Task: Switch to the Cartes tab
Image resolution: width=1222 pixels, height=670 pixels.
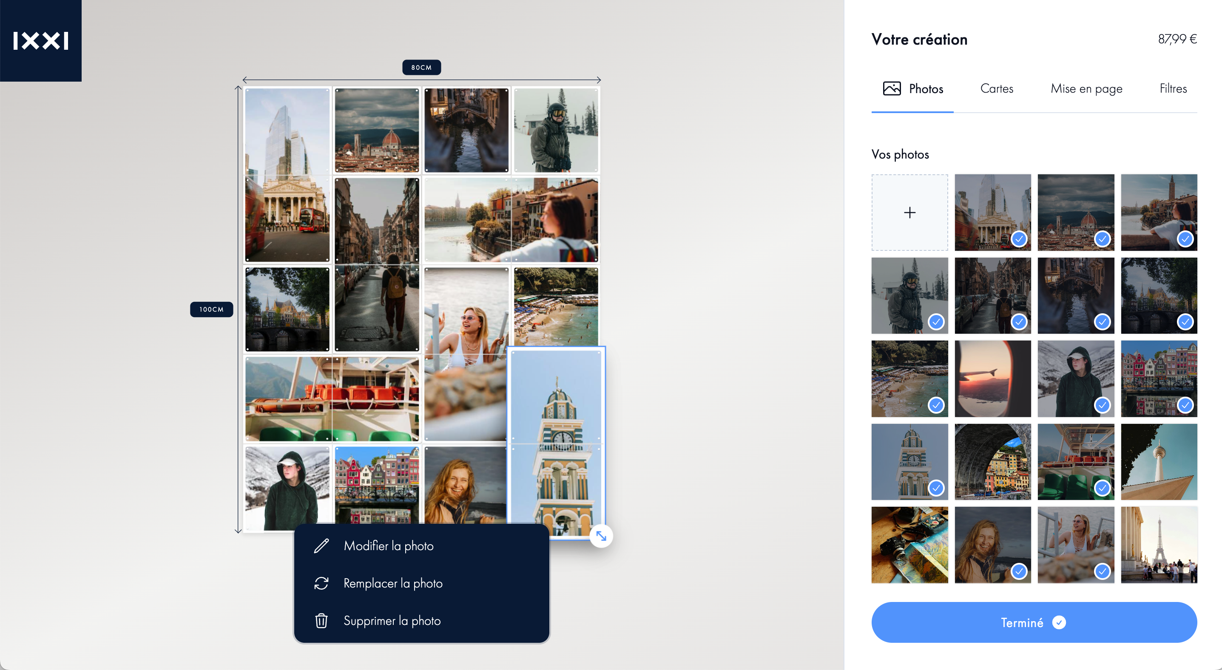Action: pos(997,89)
